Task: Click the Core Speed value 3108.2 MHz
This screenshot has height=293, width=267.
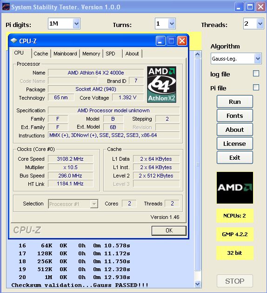Action: [x=70, y=159]
